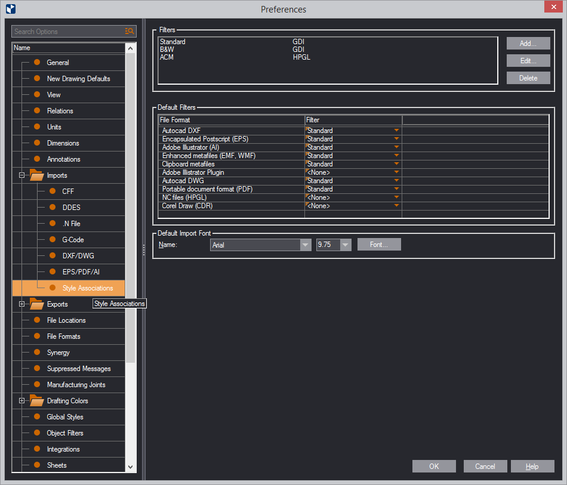The width and height of the screenshot is (567, 485).
Task: Click the Name column header in tree
Action: (69, 48)
